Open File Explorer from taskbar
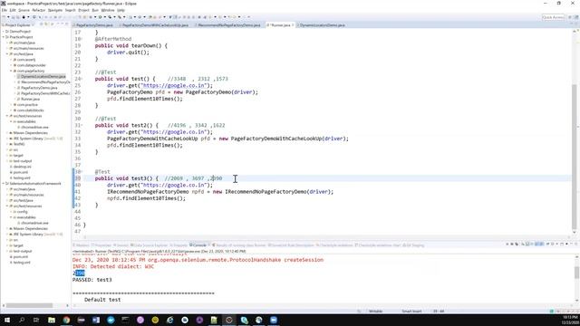Screen dimensions: 580x326 pyautogui.click(x=52, y=320)
